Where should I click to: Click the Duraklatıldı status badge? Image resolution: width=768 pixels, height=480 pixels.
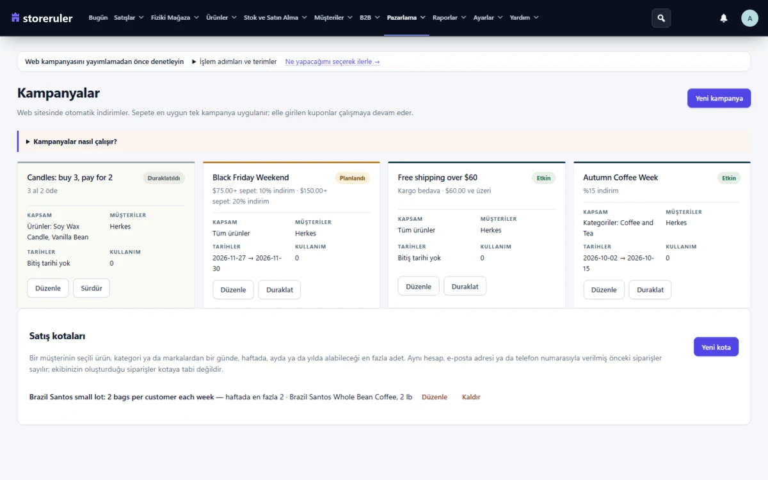pos(164,178)
